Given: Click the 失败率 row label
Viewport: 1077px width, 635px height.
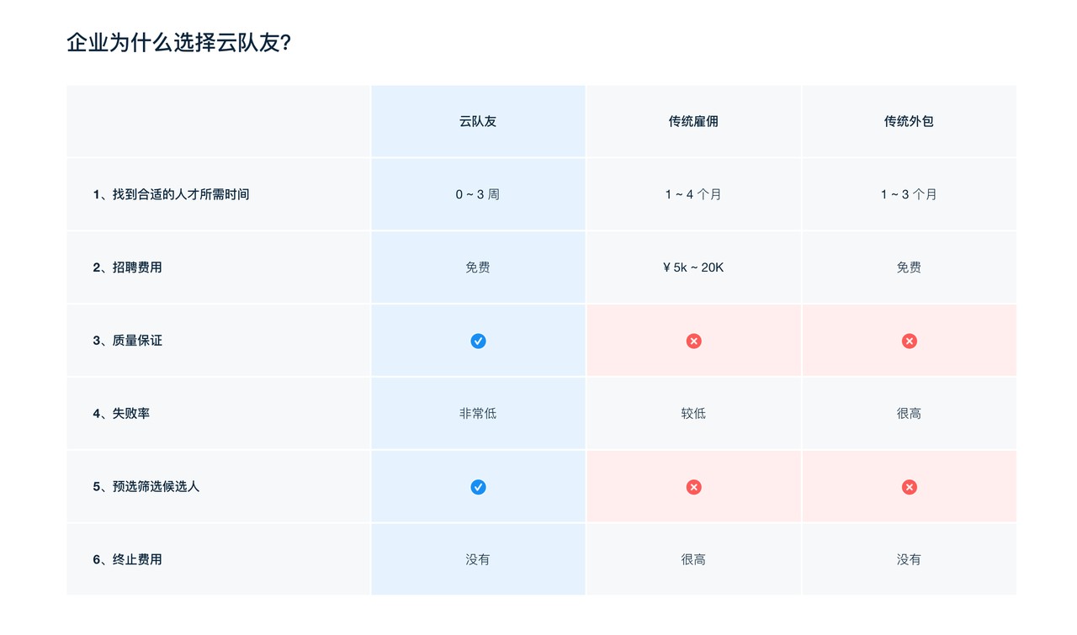Looking at the screenshot, I should [x=121, y=414].
